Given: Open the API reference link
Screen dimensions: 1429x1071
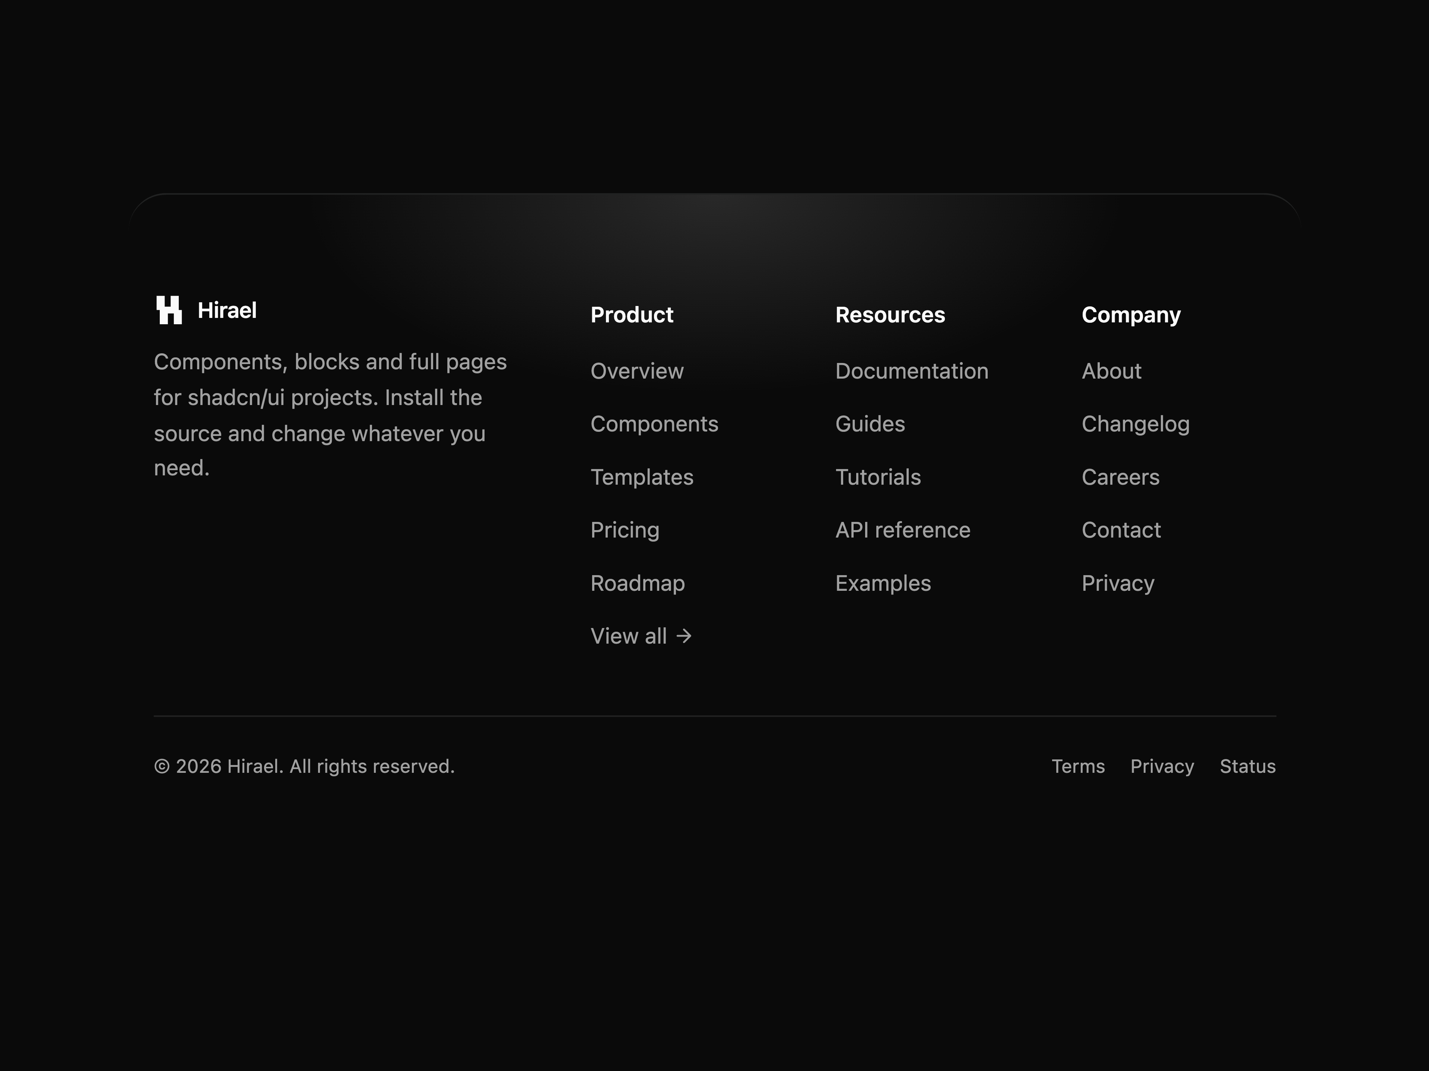Looking at the screenshot, I should tap(902, 530).
